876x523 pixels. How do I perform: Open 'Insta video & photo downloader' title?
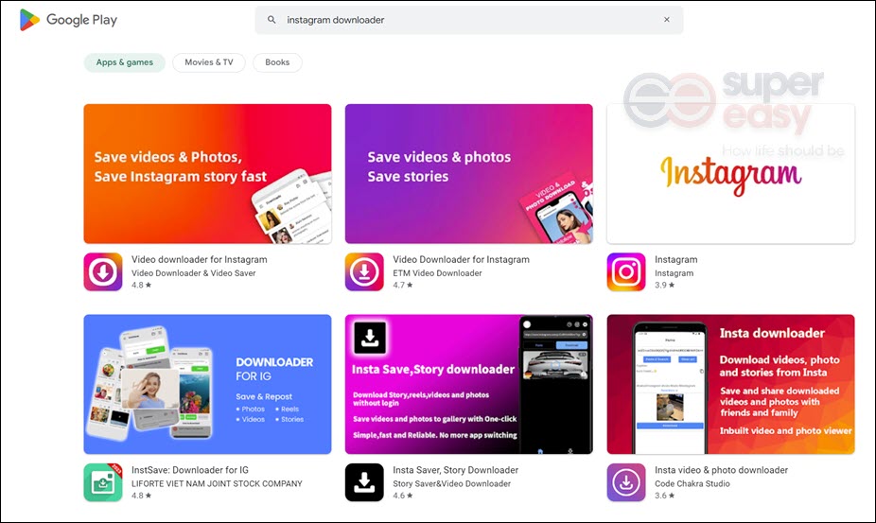(x=721, y=470)
